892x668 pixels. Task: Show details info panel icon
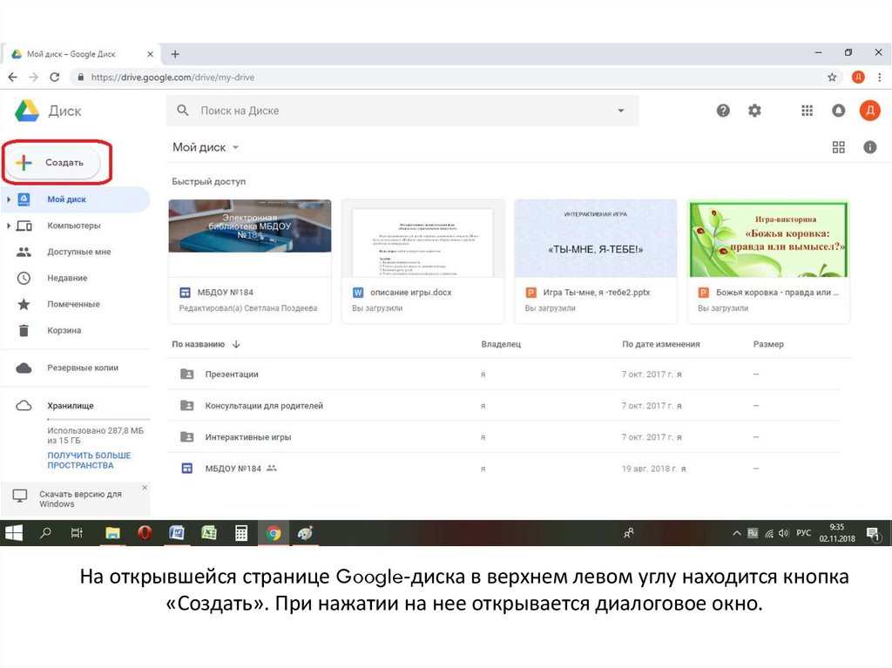click(x=870, y=147)
